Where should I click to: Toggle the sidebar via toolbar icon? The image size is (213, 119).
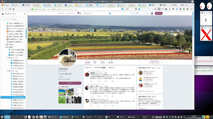click(159, 9)
